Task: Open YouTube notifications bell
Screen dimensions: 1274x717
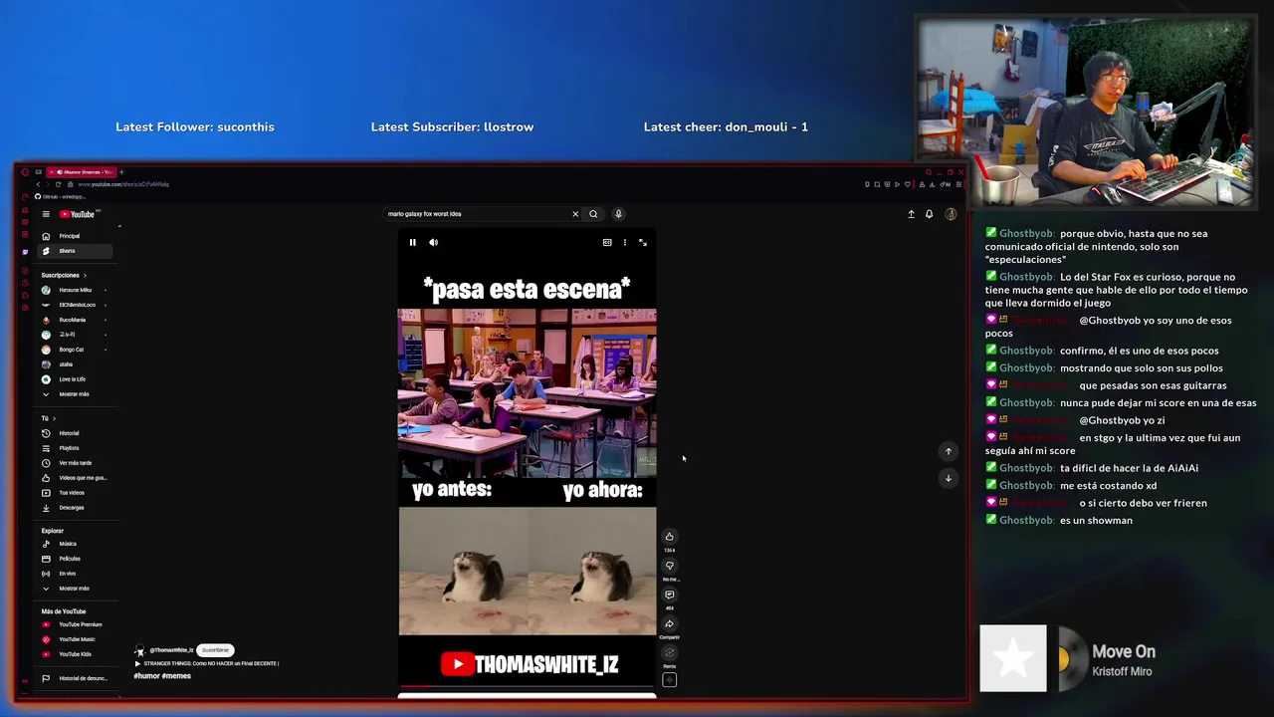Action: pyautogui.click(x=930, y=214)
